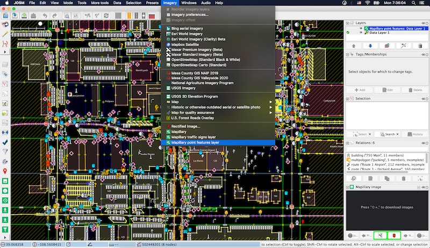Expand Historic or otherwise outdated imagery submenu
Image resolution: width=430 pixels, height=248 pixels.
(271, 107)
